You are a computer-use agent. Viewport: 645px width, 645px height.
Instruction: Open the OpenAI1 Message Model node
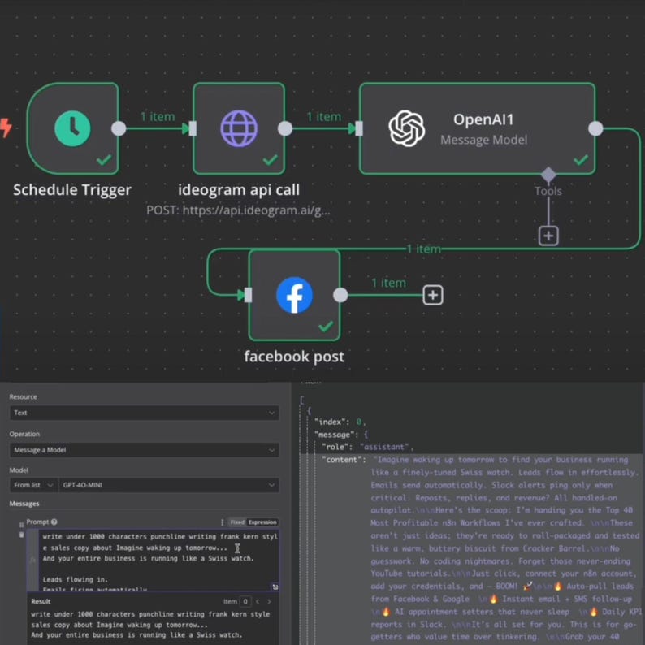click(477, 128)
